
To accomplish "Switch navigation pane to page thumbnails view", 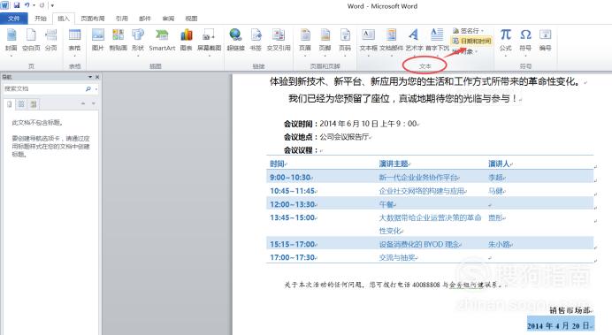I will pos(21,103).
